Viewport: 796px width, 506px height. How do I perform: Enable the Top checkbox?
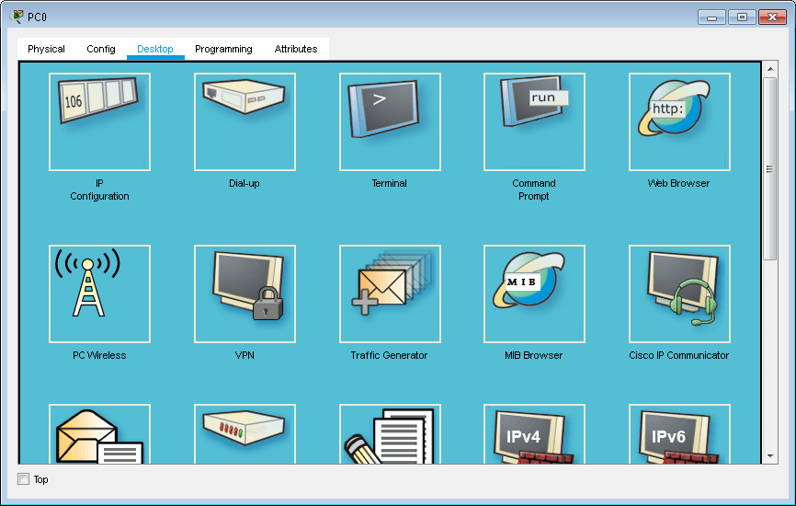click(24, 479)
